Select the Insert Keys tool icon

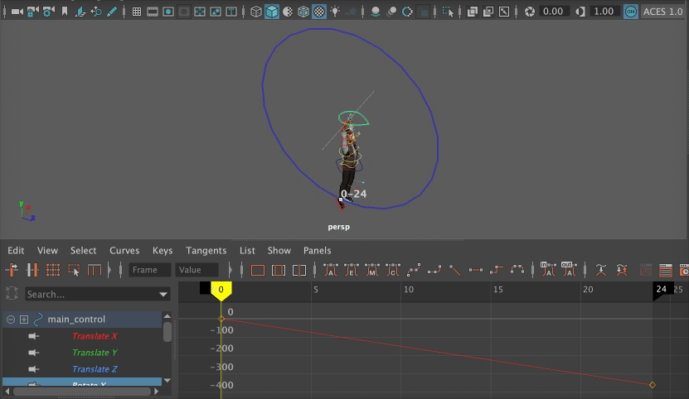(x=32, y=270)
